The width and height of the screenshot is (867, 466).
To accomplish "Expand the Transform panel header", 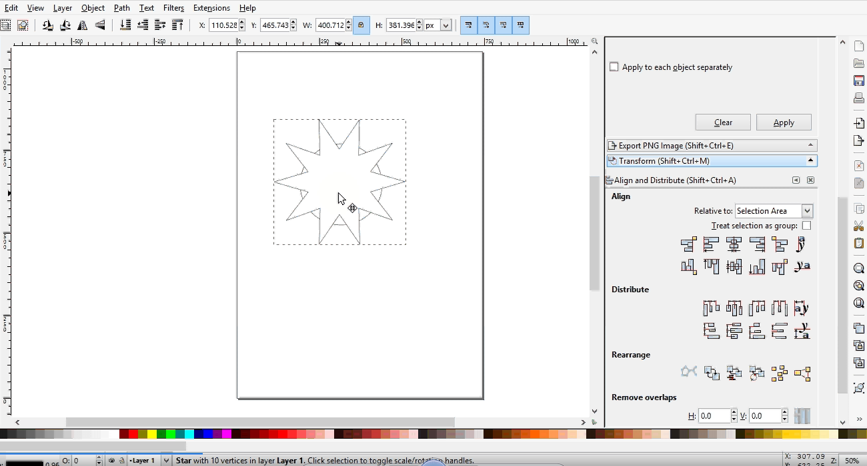I will click(x=712, y=160).
